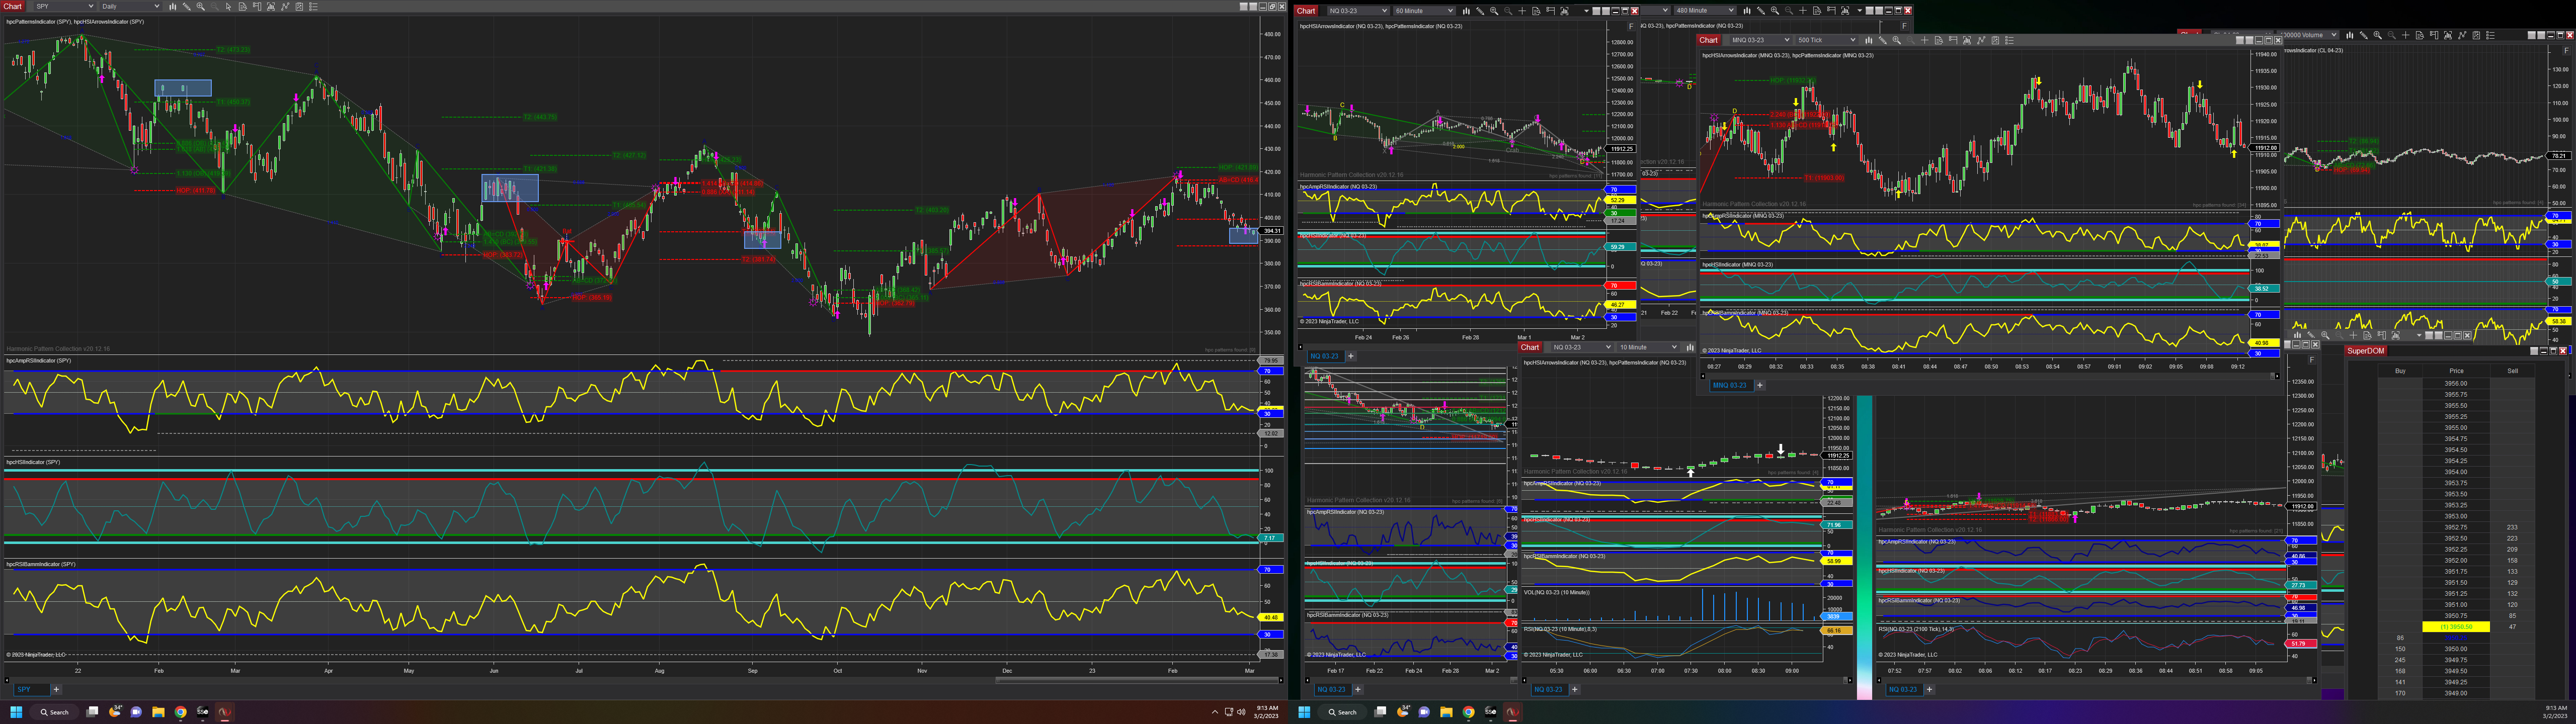This screenshot has width=2576, height=724.
Task: Toggle F button on 480 Minute chart
Action: pyautogui.click(x=1904, y=26)
